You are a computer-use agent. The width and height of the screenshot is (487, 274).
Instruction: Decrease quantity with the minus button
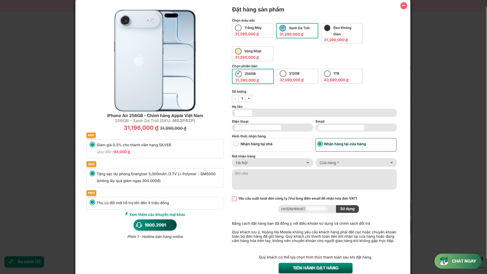click(235, 99)
